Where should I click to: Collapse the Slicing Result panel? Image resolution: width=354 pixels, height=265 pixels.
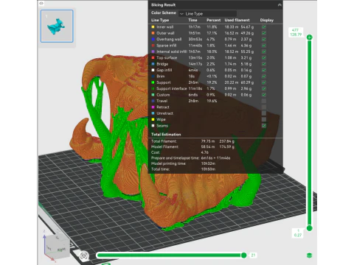pyautogui.click(x=280, y=5)
